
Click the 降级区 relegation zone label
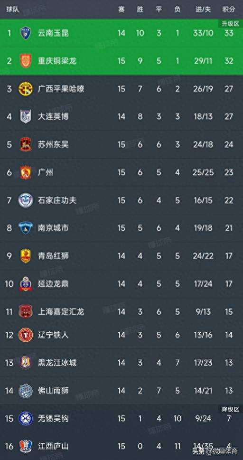pyautogui.click(x=230, y=409)
